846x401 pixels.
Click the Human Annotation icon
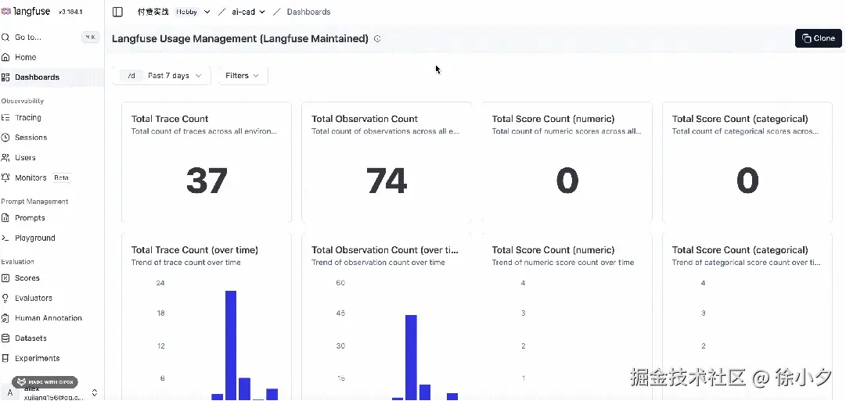pyautogui.click(x=5, y=318)
